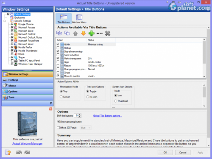Open the blue style dropdown
The image size is (212, 159).
tap(86, 128)
